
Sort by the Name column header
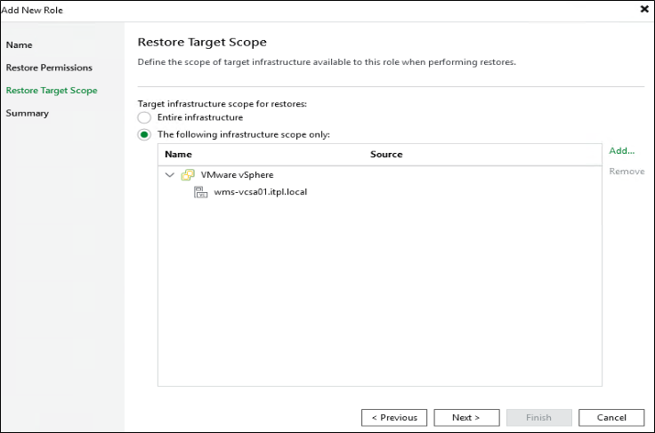pos(179,155)
